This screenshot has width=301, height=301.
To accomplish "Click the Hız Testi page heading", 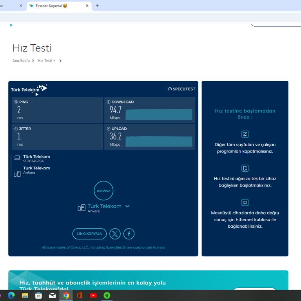I will point(32,48).
